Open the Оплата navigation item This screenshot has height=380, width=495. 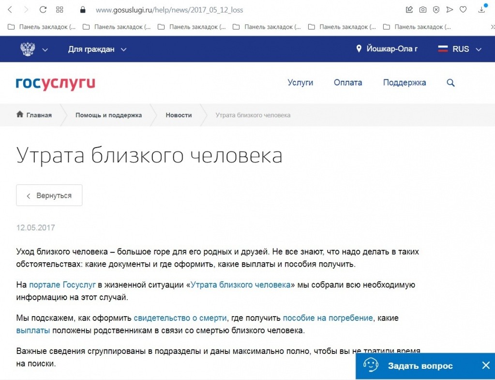coord(347,83)
